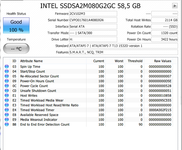182x150 pixels.
Task: Click the Total Host Writes value box
Action: coord(165,20)
